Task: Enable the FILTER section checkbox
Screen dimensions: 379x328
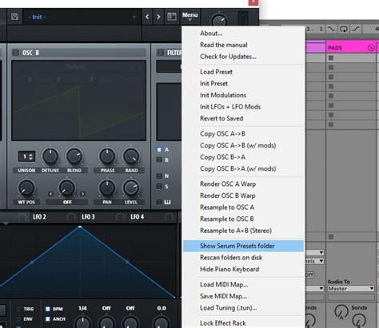Action: (160, 53)
